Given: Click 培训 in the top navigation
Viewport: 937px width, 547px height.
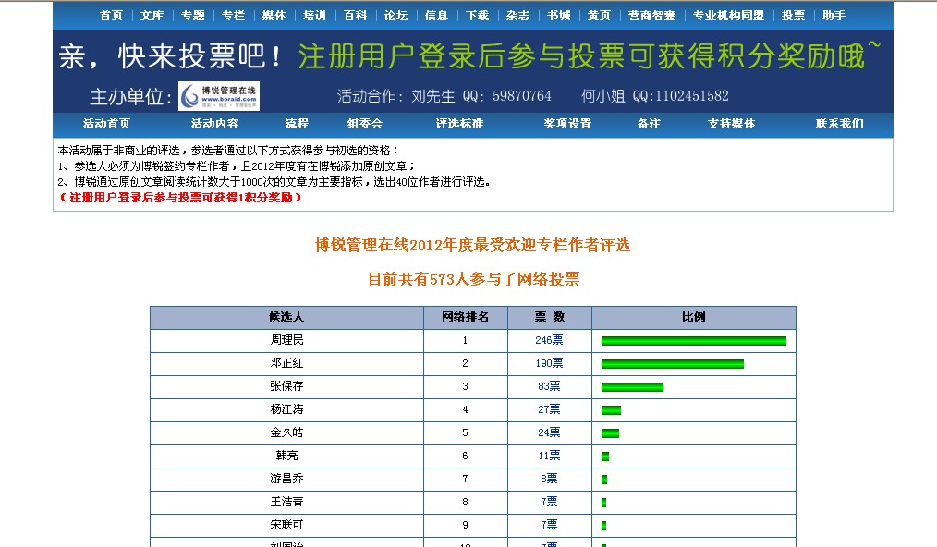Looking at the screenshot, I should 314,16.
